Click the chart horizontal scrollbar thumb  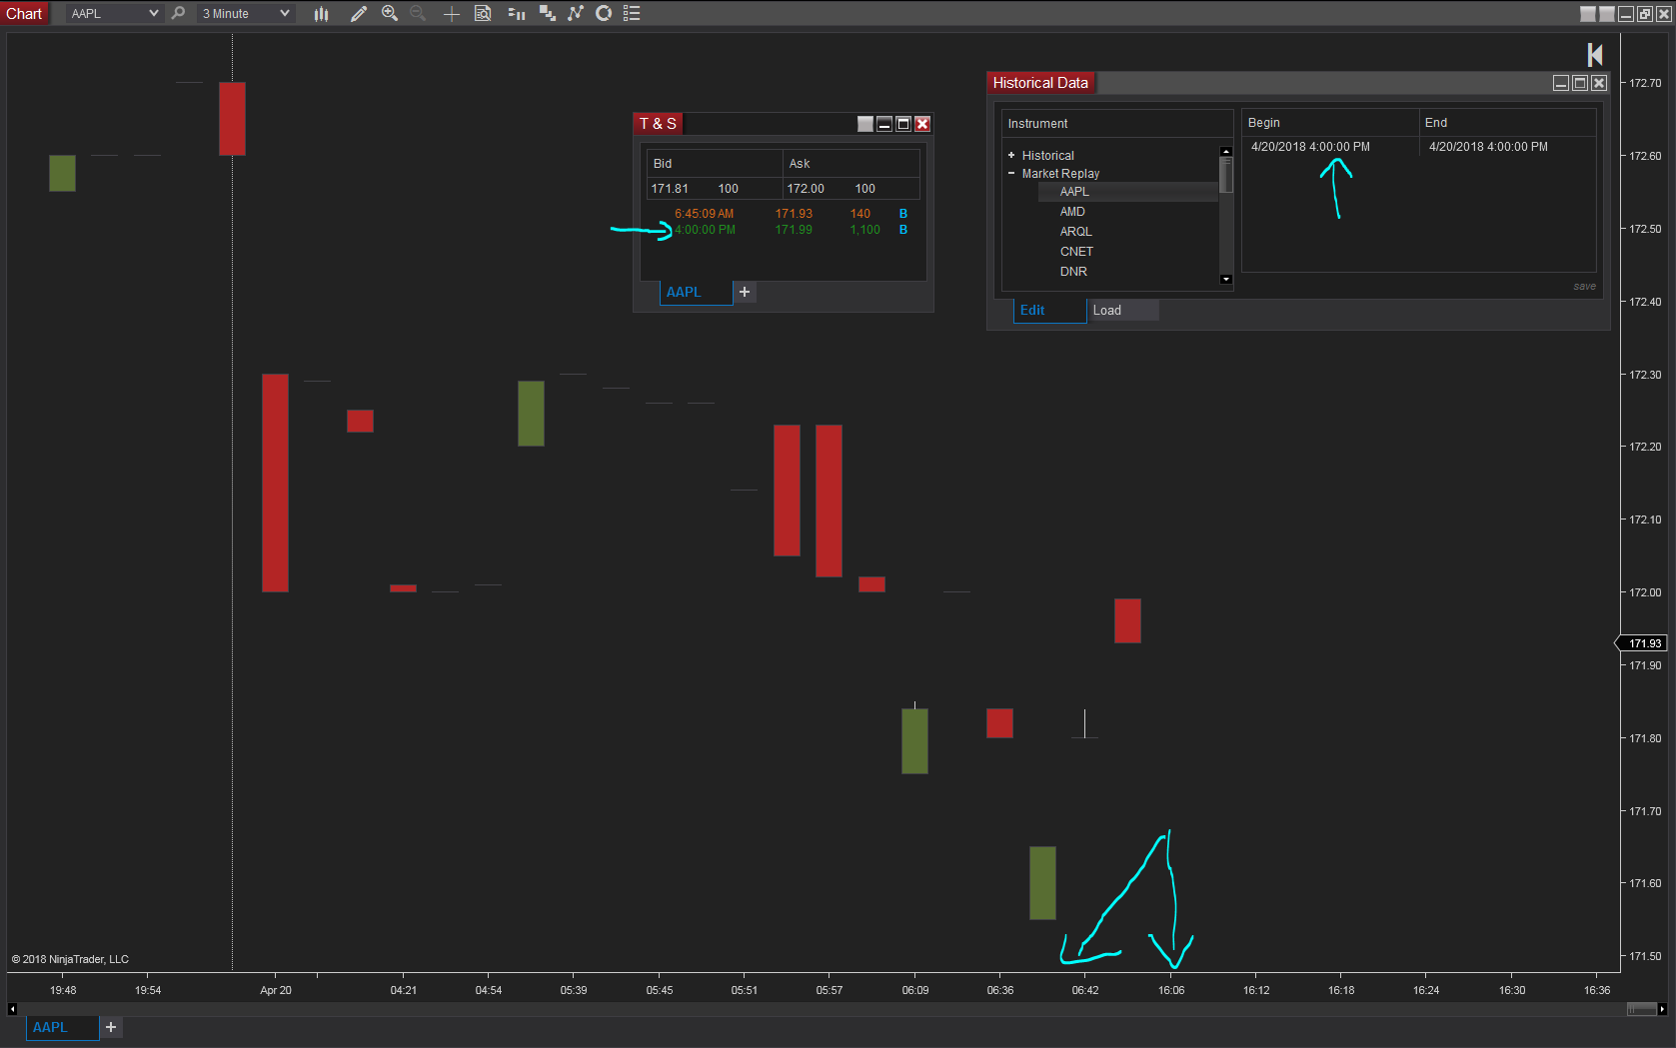pos(1641,1009)
